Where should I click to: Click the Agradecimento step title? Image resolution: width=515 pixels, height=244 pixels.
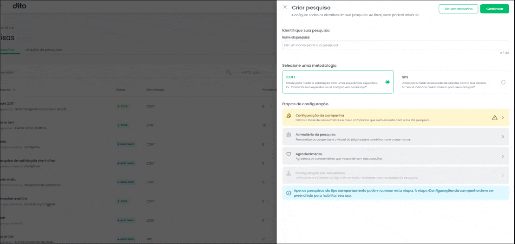[308, 154]
